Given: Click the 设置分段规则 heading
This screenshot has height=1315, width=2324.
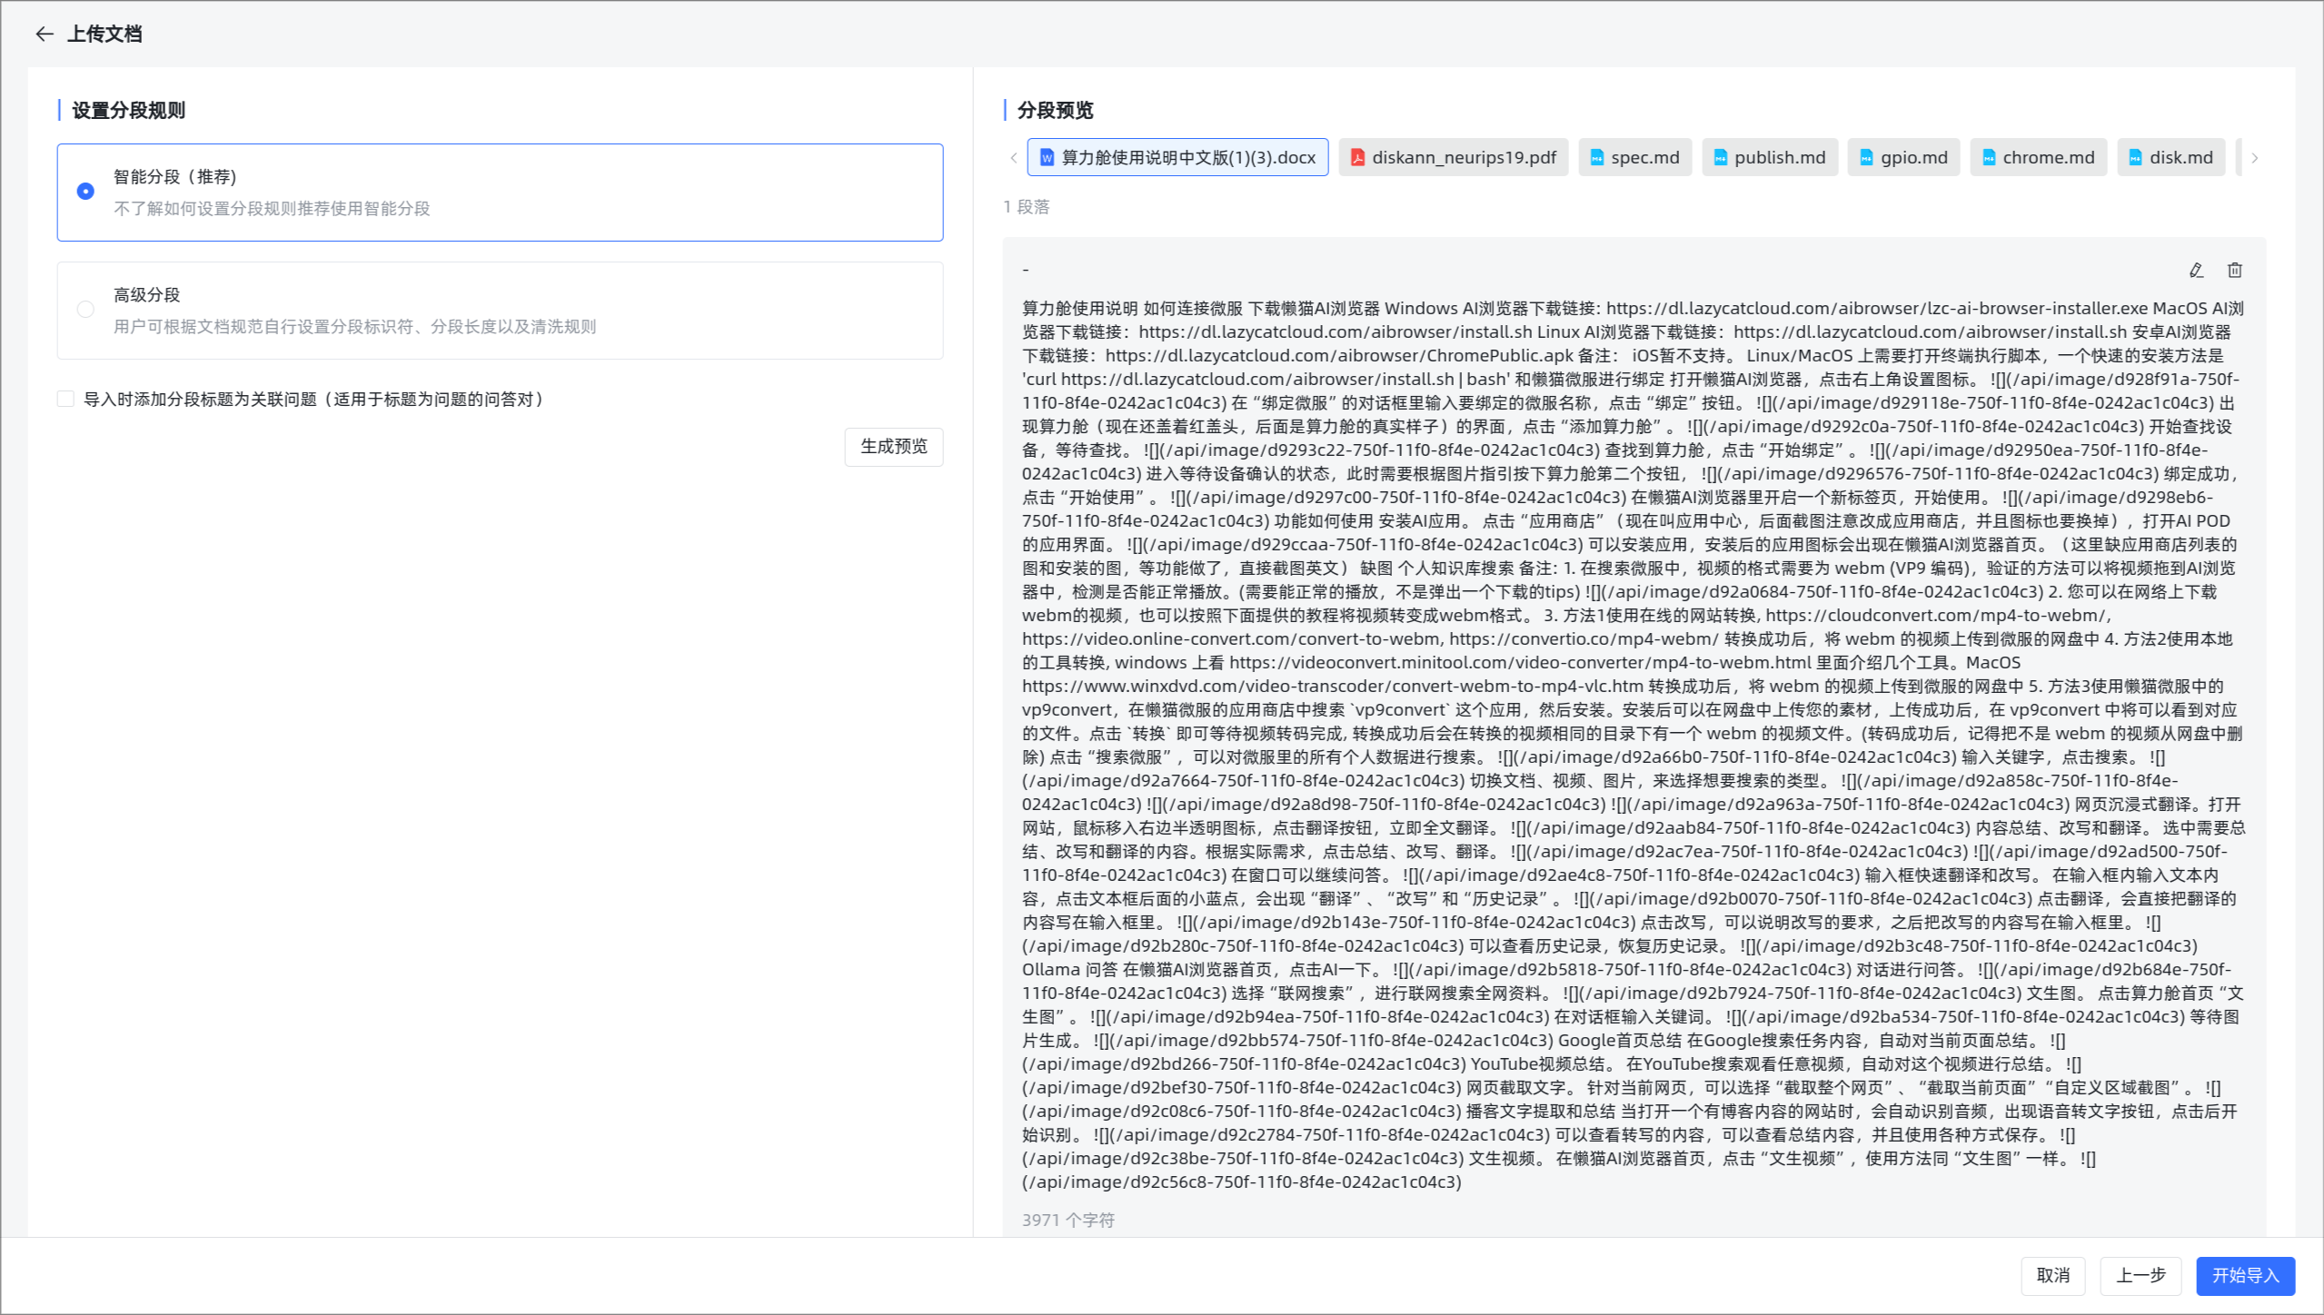Looking at the screenshot, I should pos(129,111).
